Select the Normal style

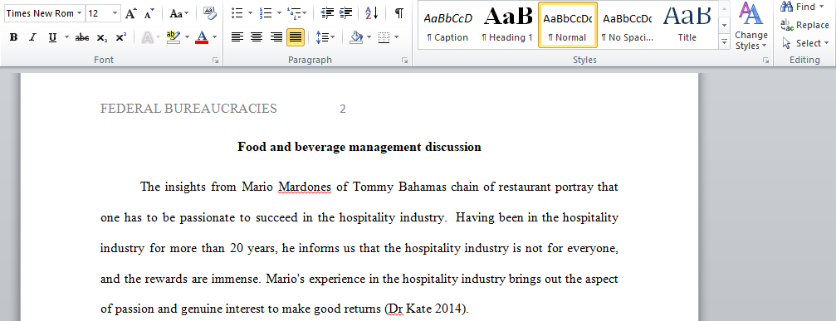click(x=567, y=25)
